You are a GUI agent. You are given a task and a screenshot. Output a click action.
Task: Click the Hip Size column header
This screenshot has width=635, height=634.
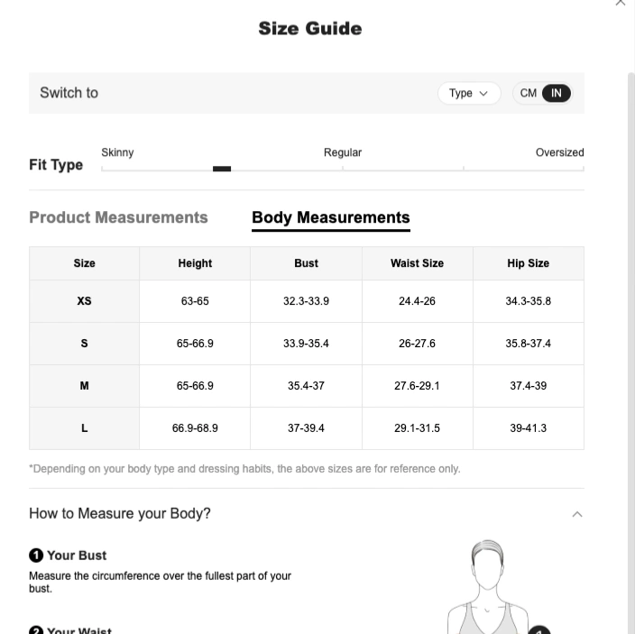[x=528, y=263]
